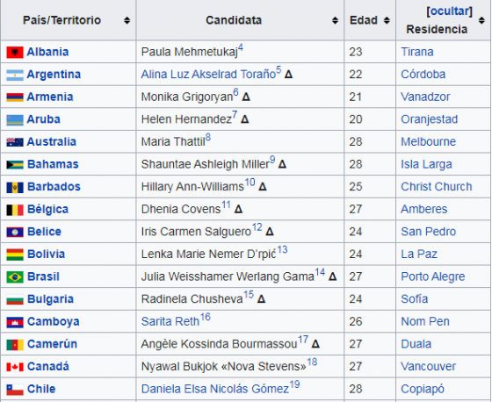This screenshot has height=402, width=492.
Task: Click the Argentina flag icon
Action: click(x=15, y=75)
